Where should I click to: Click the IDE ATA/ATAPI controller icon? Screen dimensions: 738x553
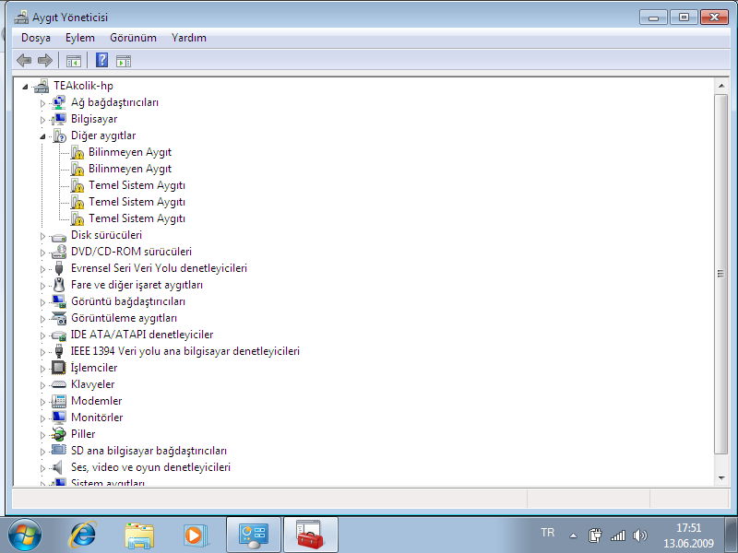[59, 335]
